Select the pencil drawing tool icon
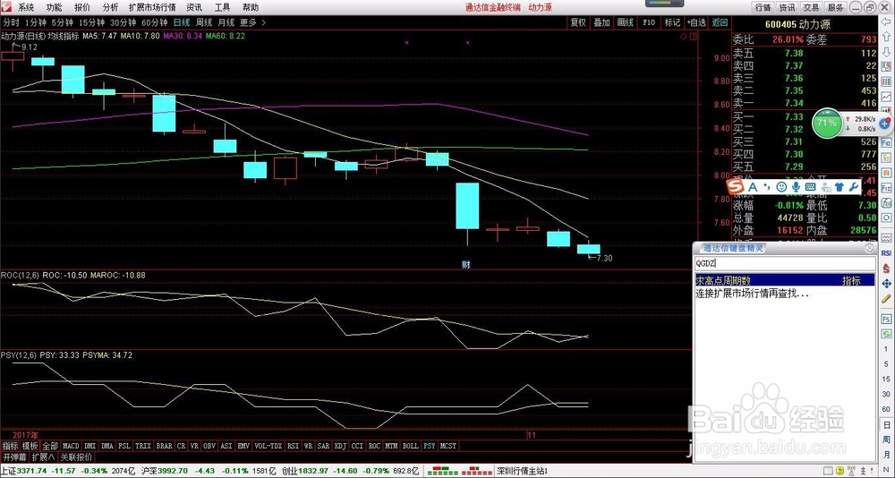895x478 pixels. 886,299
